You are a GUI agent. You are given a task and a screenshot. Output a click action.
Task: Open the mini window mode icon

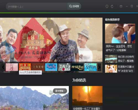tap(121, 6)
